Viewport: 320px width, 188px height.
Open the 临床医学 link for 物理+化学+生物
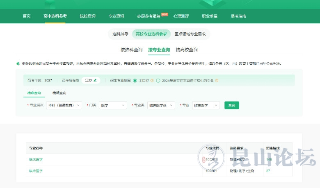pyautogui.click(x=36, y=171)
